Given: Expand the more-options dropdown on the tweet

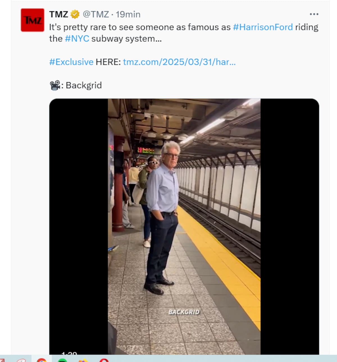Looking at the screenshot, I should (x=314, y=14).
